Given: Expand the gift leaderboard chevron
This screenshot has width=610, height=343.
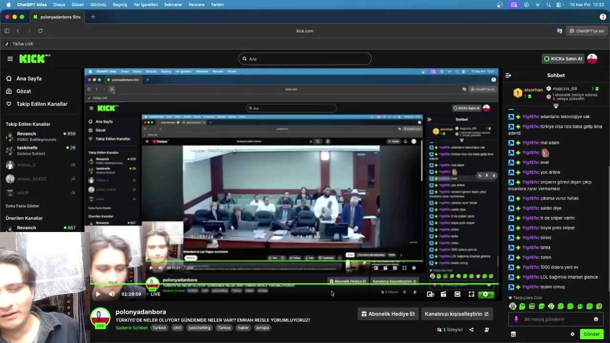Looking at the screenshot, I should 556,106.
